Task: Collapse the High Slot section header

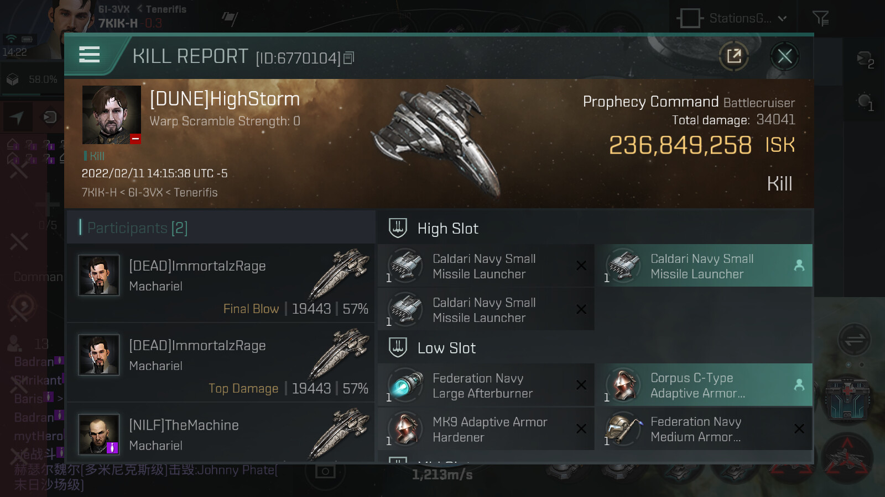Action: (x=448, y=228)
